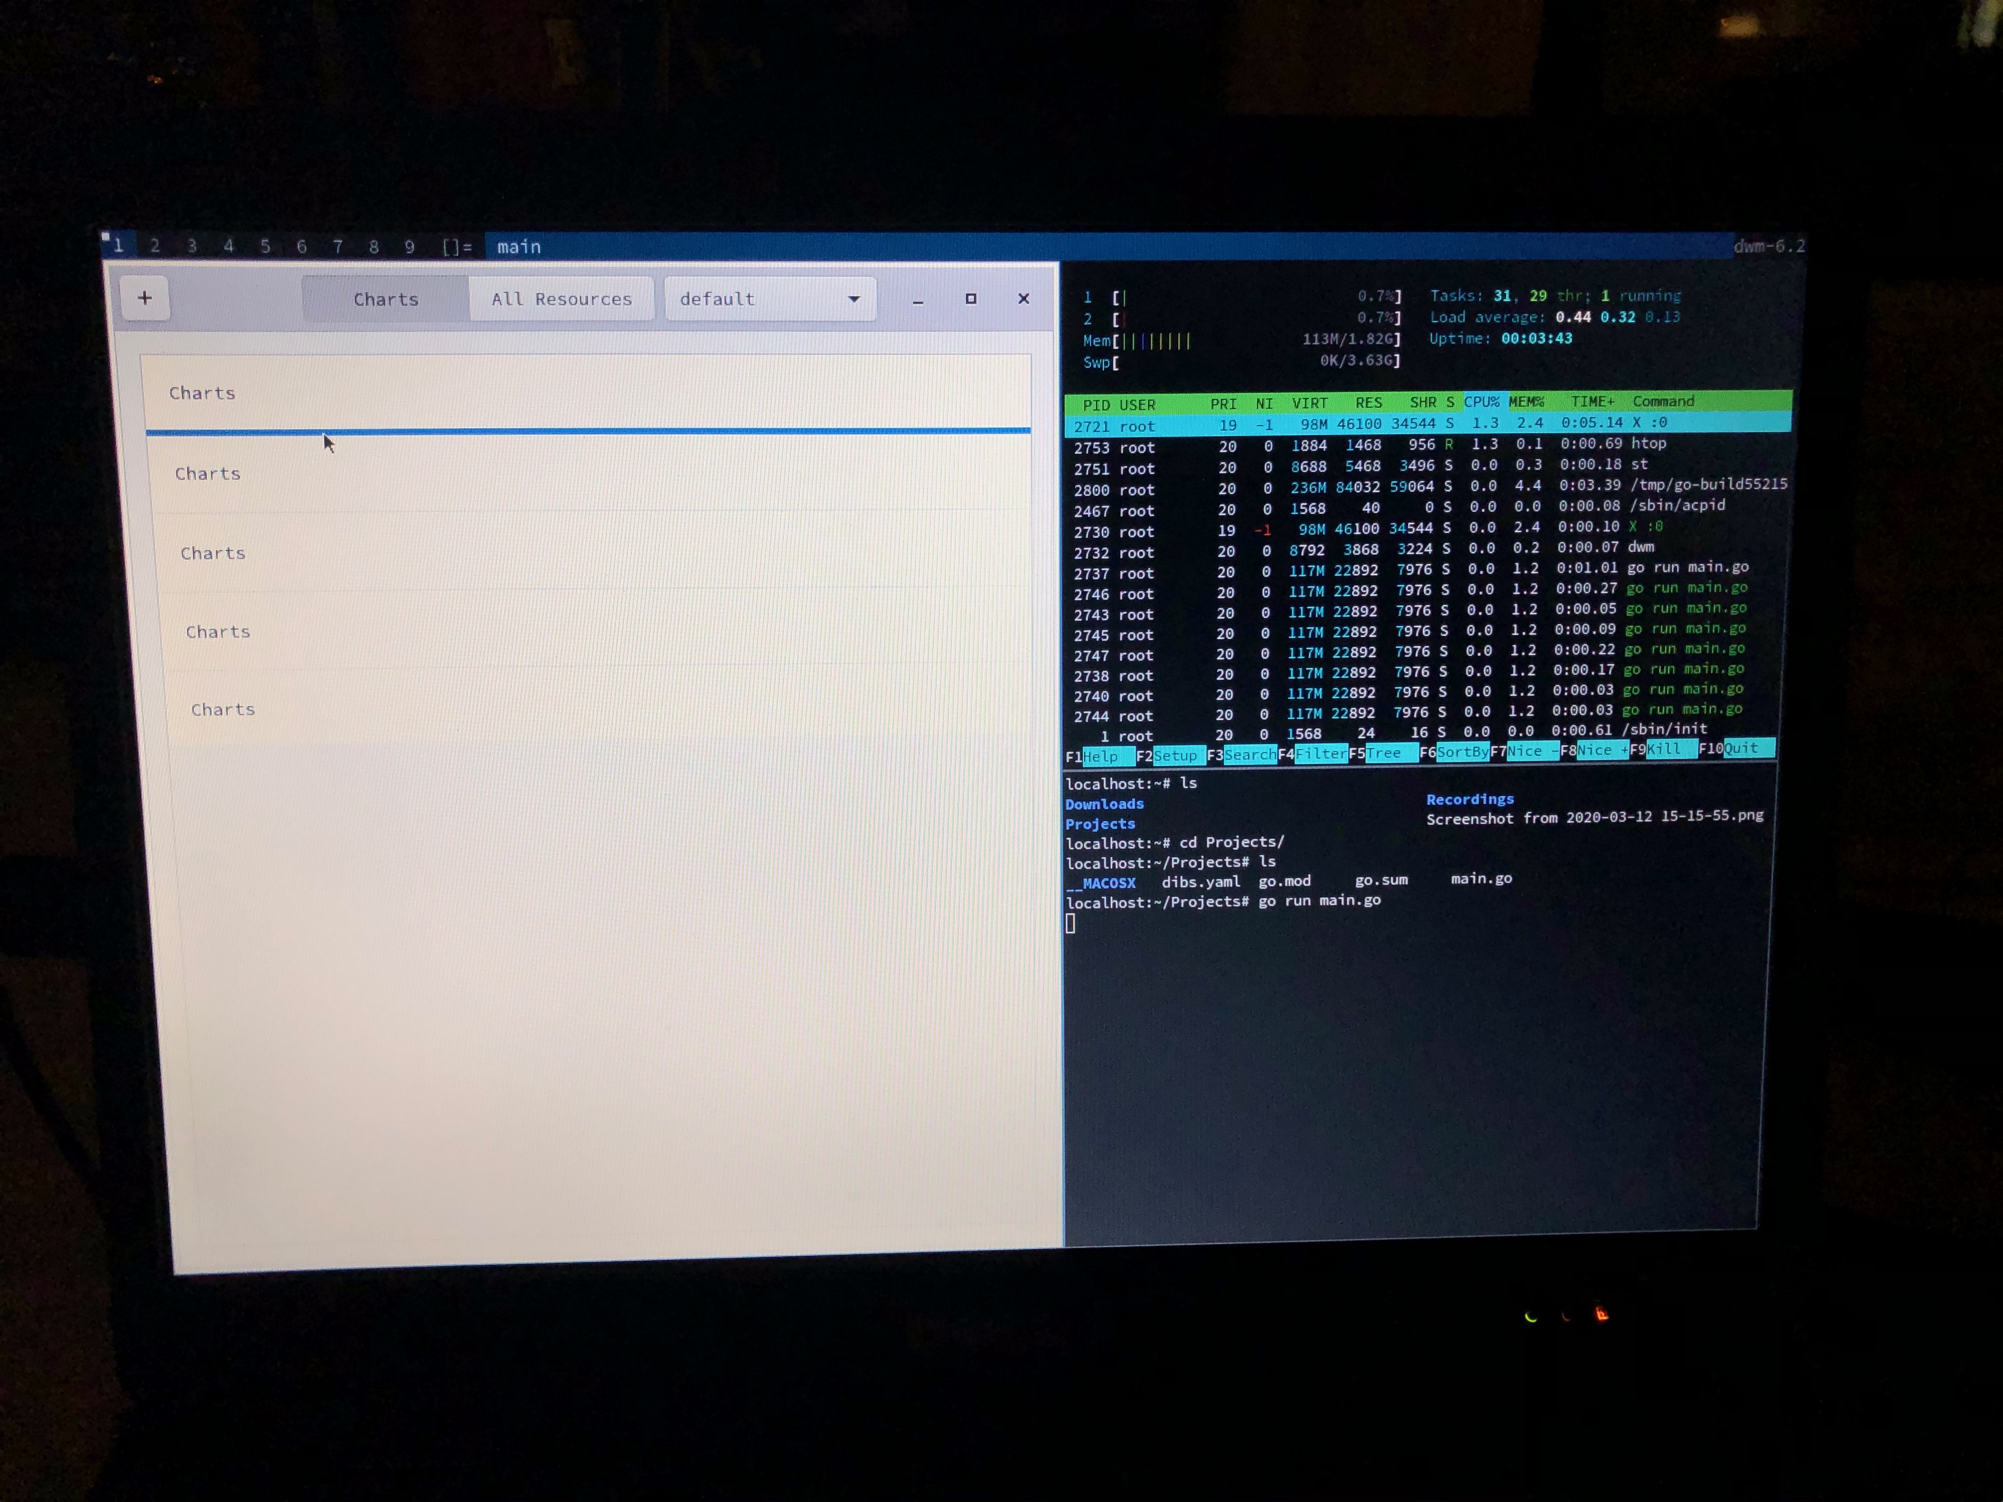Select dwm tag 3
Screen dimensions: 2003x1502
[192, 245]
